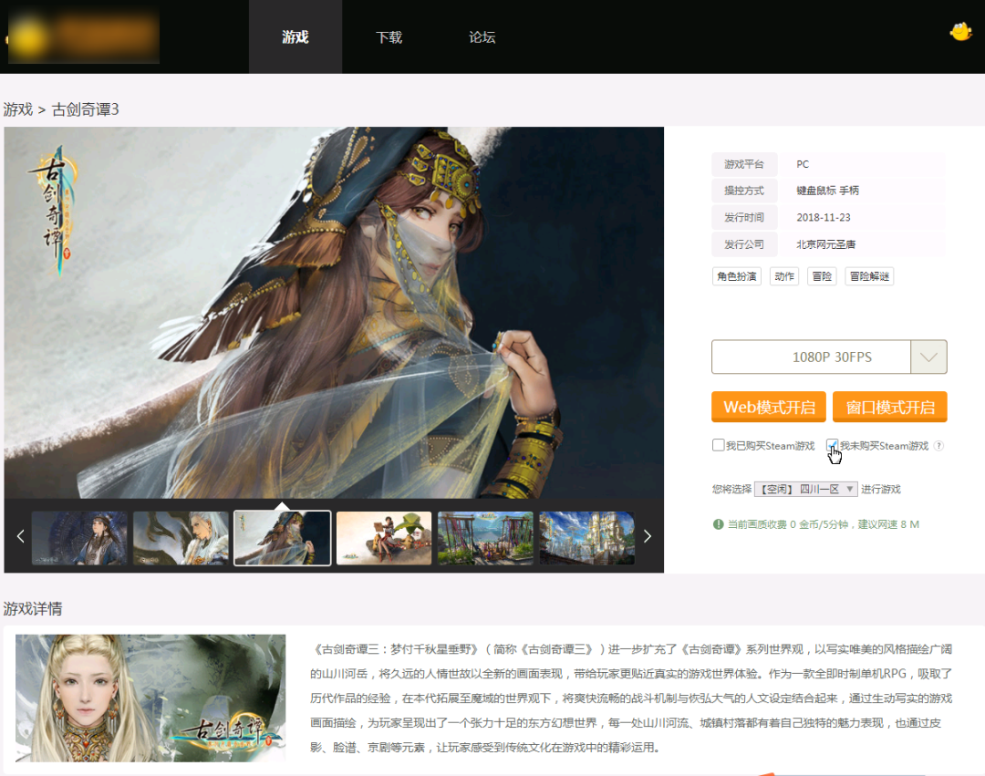The image size is (985, 776).
Task: Click the blurred site logo at top left
Action: click(x=83, y=36)
